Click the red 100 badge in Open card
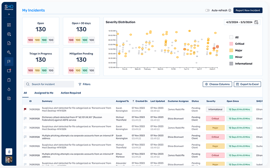Viewport: 270px width, 168px height. point(30,40)
